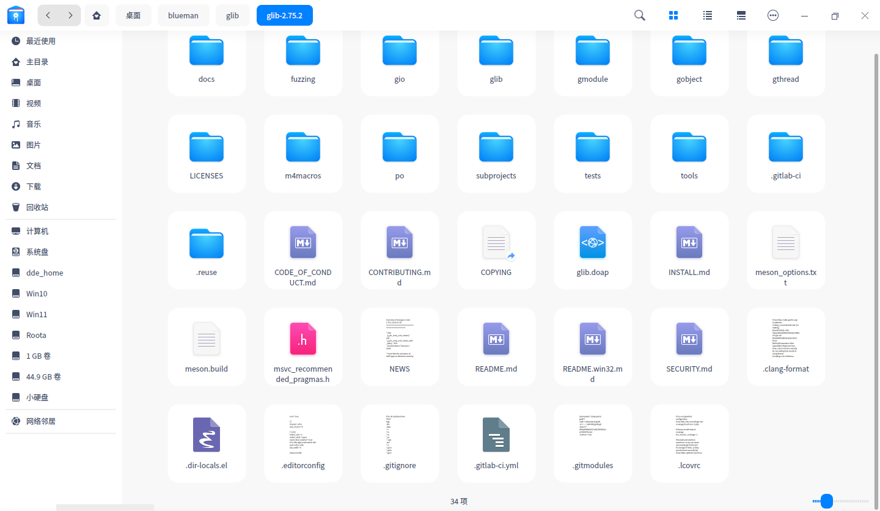Open 最近使用 in sidebar

pos(61,41)
